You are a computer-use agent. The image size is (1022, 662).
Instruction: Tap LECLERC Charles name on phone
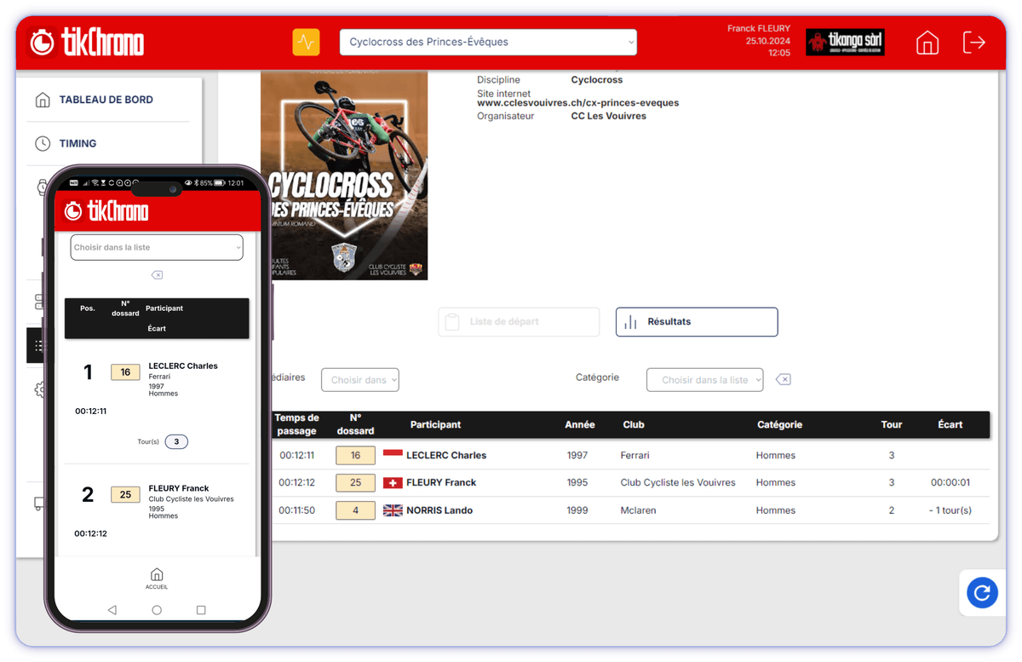point(183,366)
